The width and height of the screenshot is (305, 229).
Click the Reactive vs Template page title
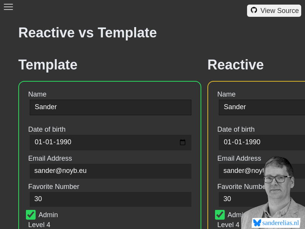[x=87, y=33]
